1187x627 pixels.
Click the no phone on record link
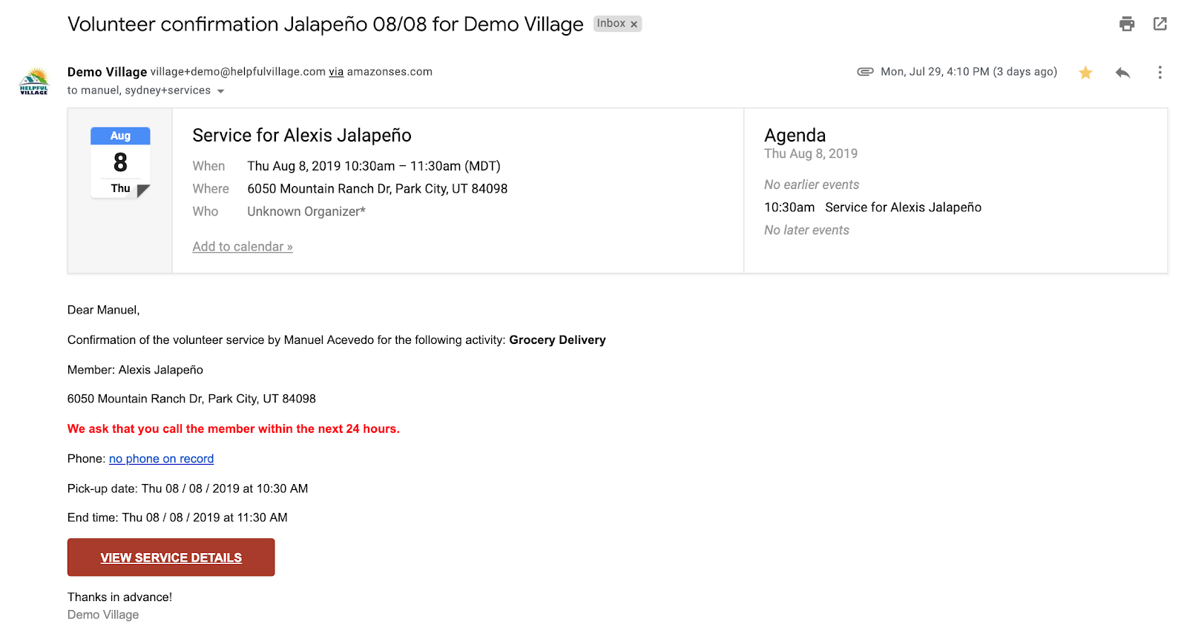(x=161, y=459)
